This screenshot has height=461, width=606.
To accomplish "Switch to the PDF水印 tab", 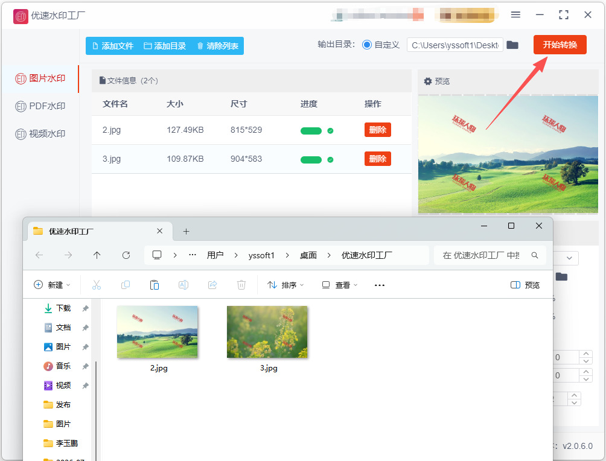I will pos(40,106).
